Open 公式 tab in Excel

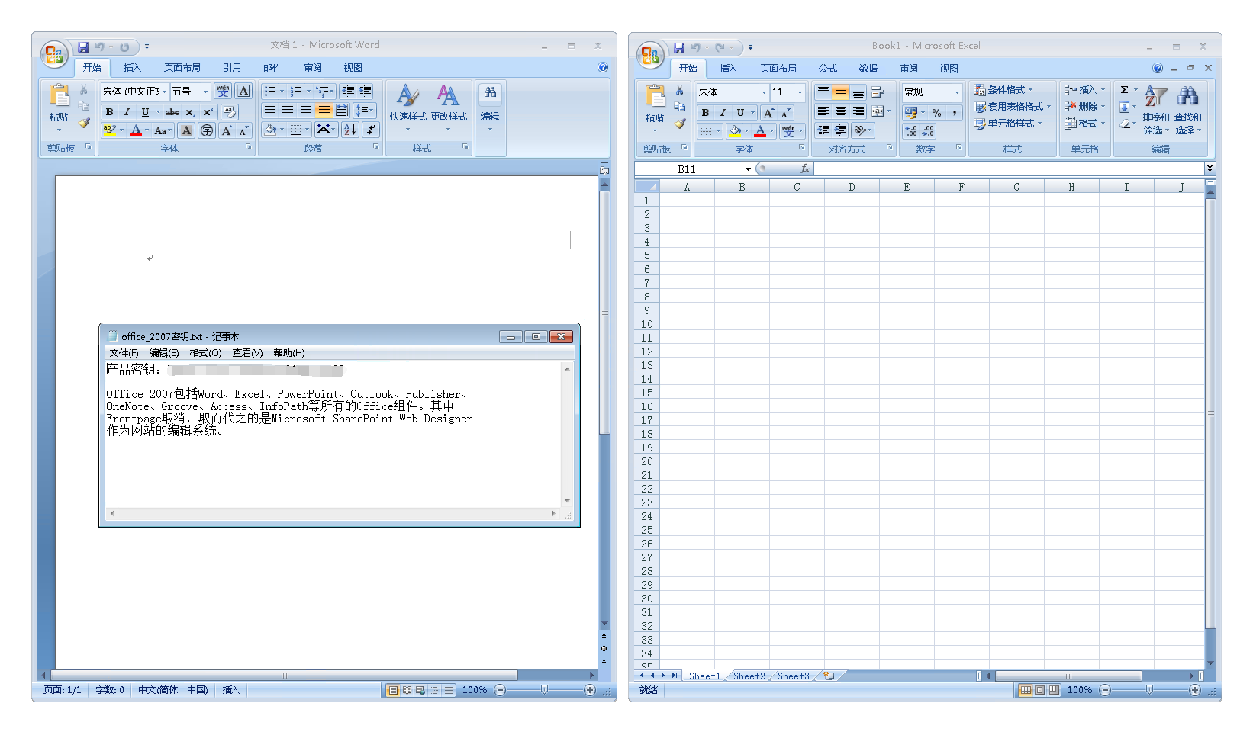pos(828,69)
